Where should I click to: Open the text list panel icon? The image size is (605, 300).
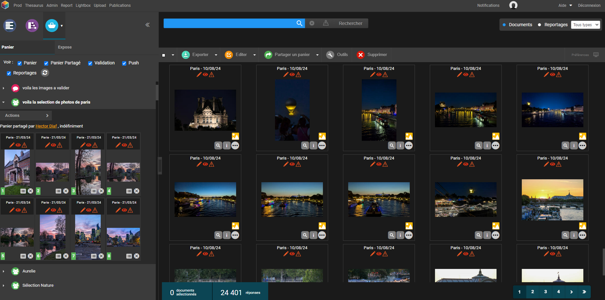pos(10,26)
